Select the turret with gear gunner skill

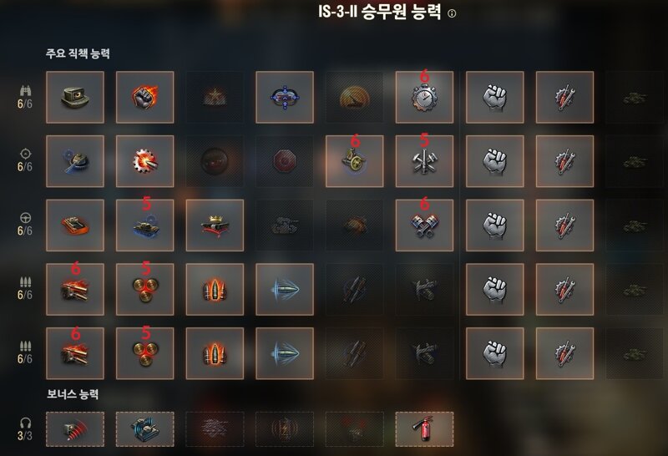75,161
